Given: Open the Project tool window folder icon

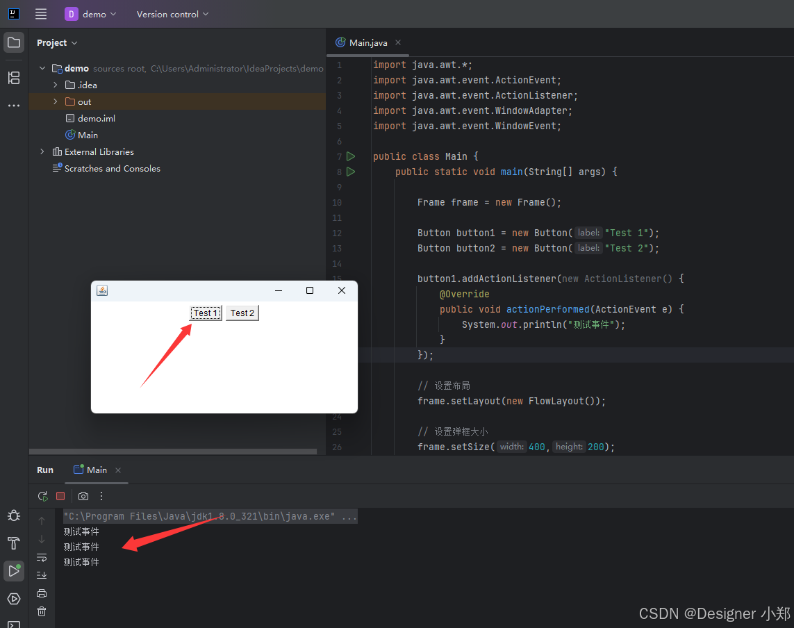Looking at the screenshot, I should tap(14, 42).
